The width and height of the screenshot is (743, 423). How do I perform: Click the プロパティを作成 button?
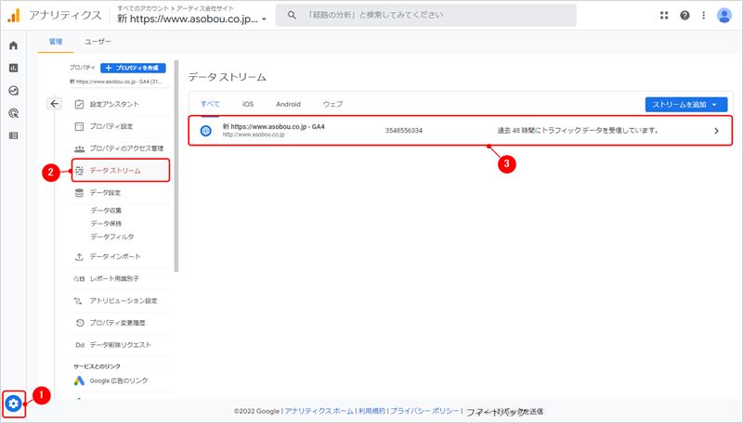click(133, 68)
